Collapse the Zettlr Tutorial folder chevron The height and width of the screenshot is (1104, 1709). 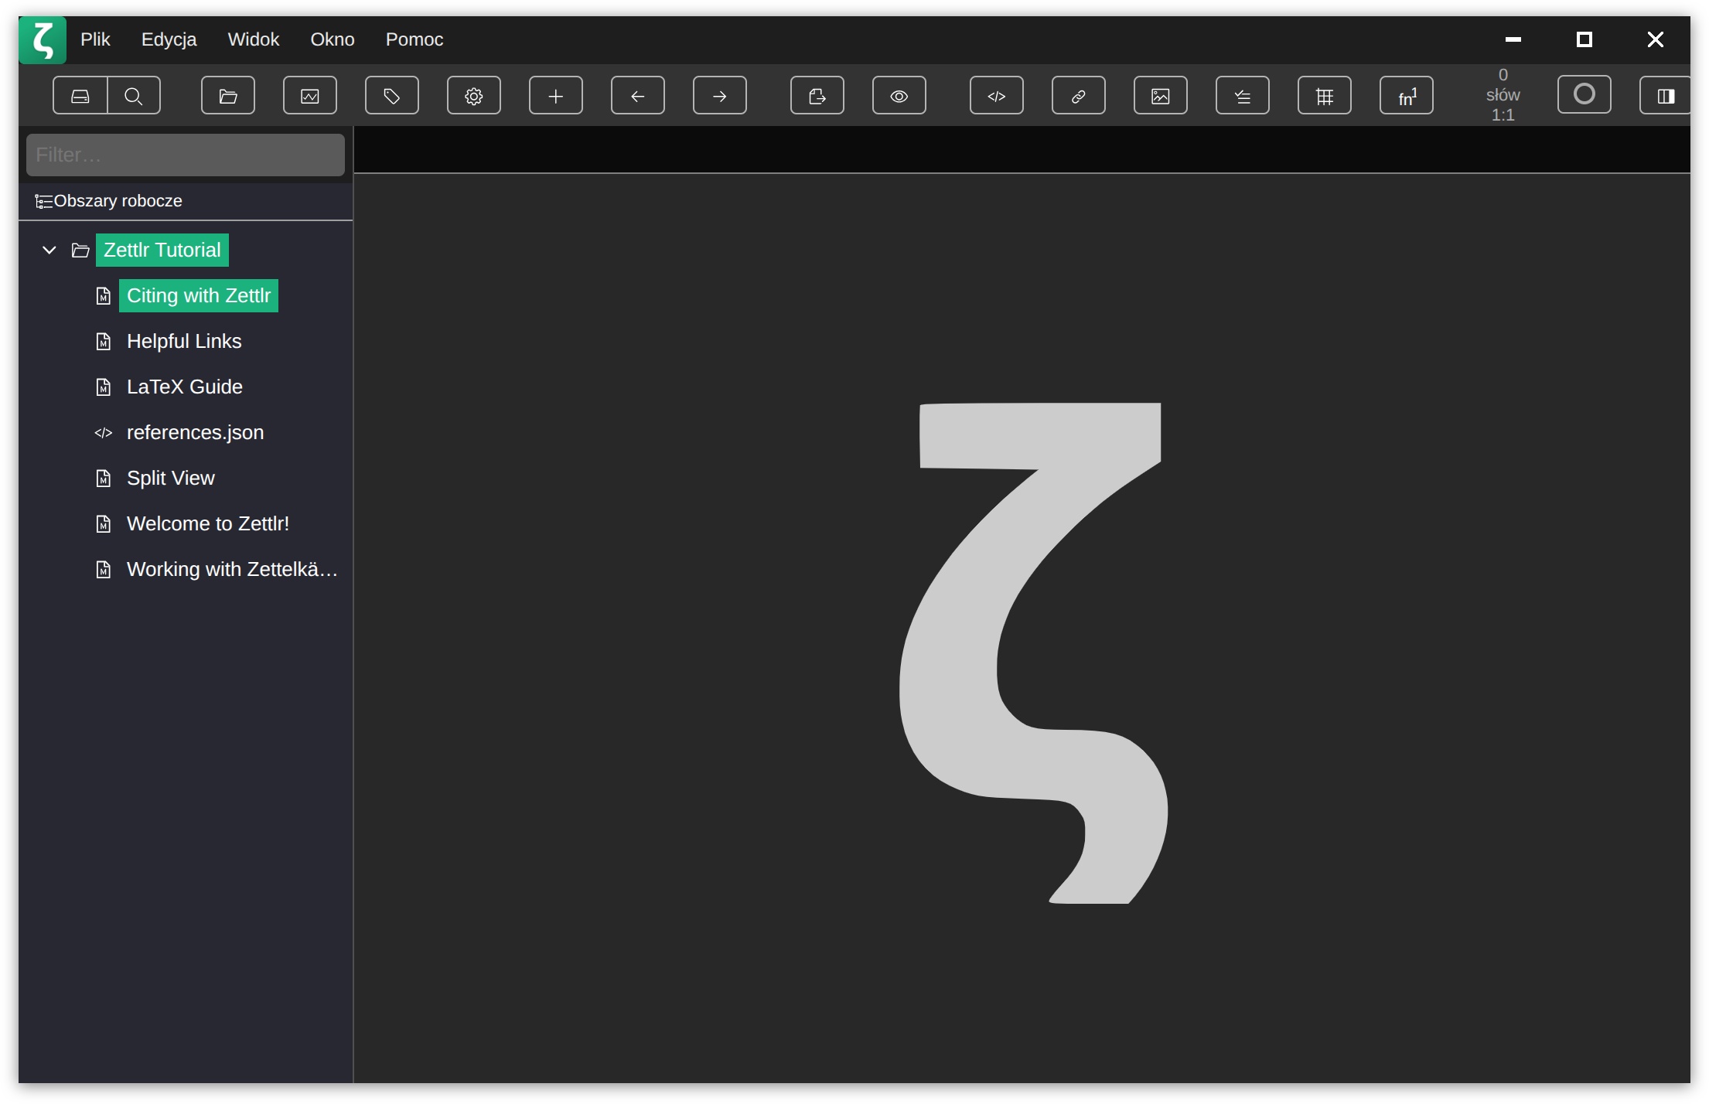click(x=49, y=250)
